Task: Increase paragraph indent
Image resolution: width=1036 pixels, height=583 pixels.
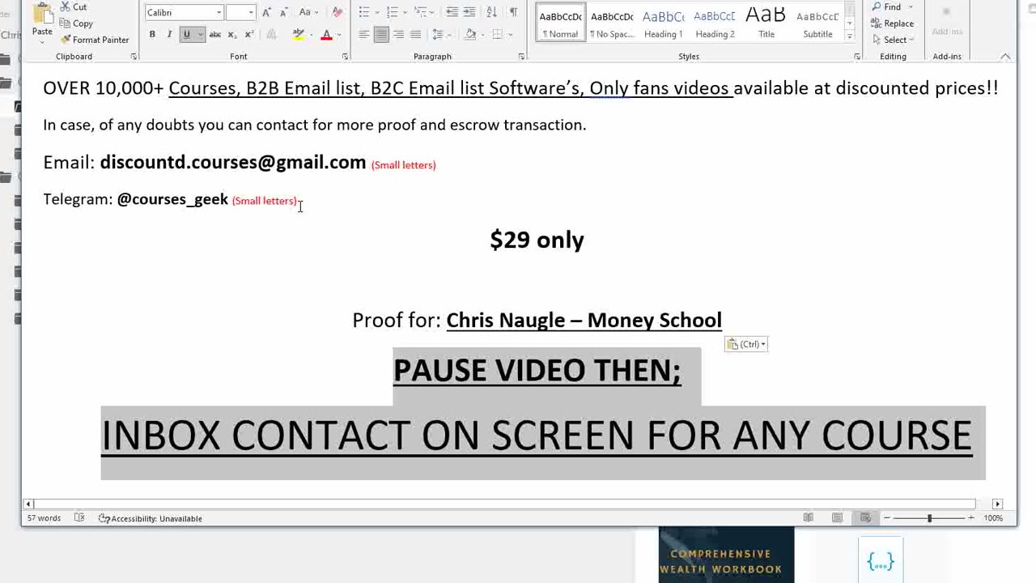Action: 471,12
